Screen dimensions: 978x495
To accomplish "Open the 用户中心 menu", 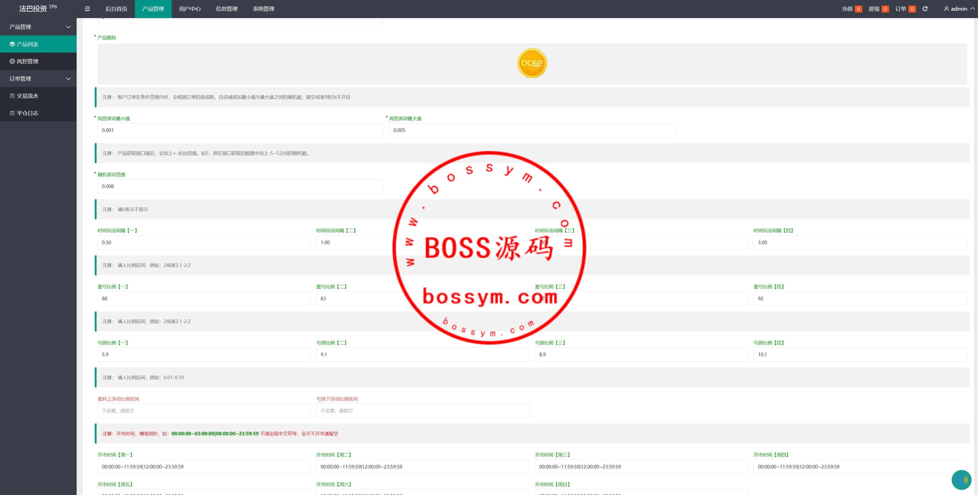I will (x=190, y=9).
